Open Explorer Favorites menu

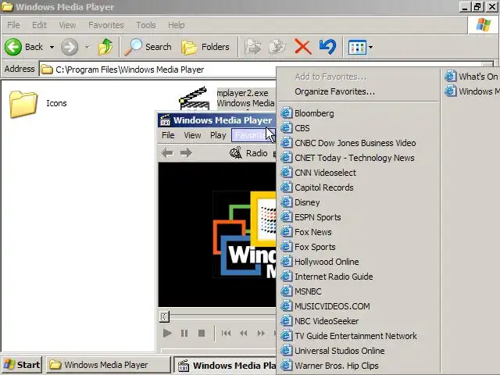(x=106, y=25)
